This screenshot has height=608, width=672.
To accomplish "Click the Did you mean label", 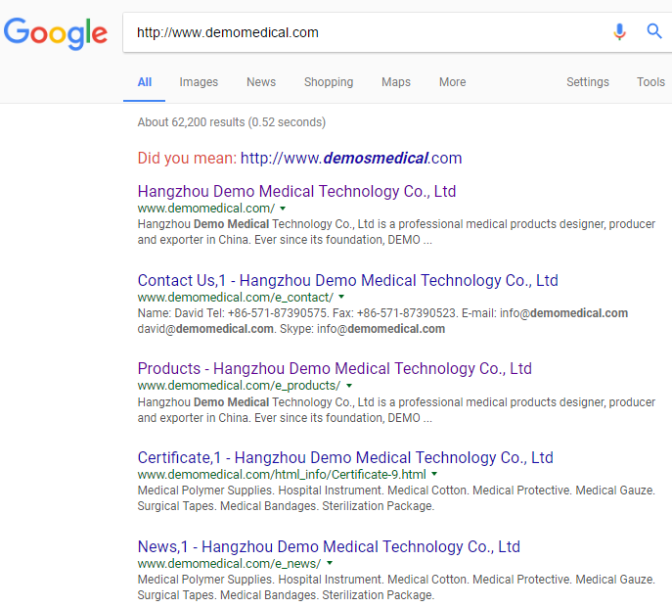I will (x=187, y=158).
